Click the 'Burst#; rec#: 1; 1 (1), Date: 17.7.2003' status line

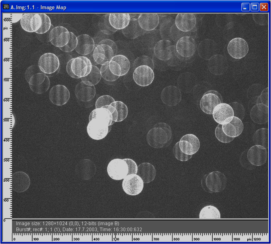(x=79, y=230)
